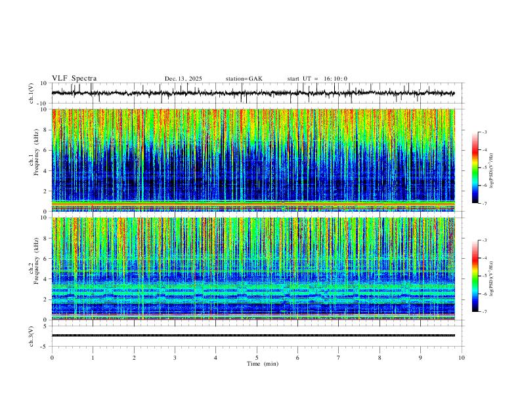This screenshot has width=520, height=401.
Task: Click the "station=GAK" header label
Action: (244, 79)
